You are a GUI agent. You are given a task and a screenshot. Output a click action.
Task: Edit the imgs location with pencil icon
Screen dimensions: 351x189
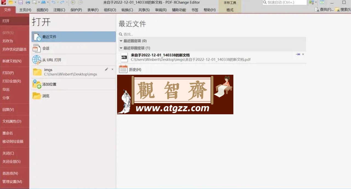click(x=106, y=69)
